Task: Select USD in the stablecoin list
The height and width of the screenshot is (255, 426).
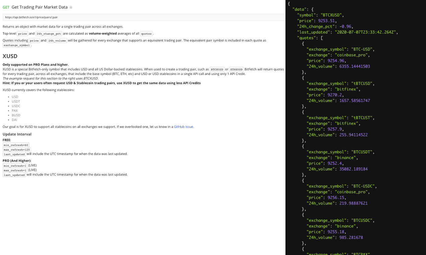Action: 15,97
